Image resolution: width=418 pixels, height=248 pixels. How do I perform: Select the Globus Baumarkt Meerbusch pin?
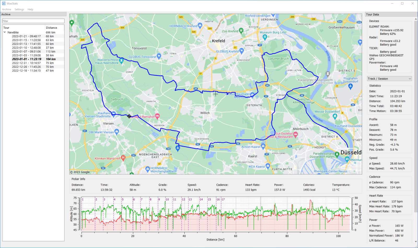(x=252, y=95)
